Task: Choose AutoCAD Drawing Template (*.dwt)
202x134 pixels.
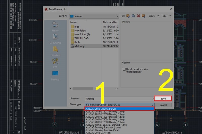Action: 119,130
